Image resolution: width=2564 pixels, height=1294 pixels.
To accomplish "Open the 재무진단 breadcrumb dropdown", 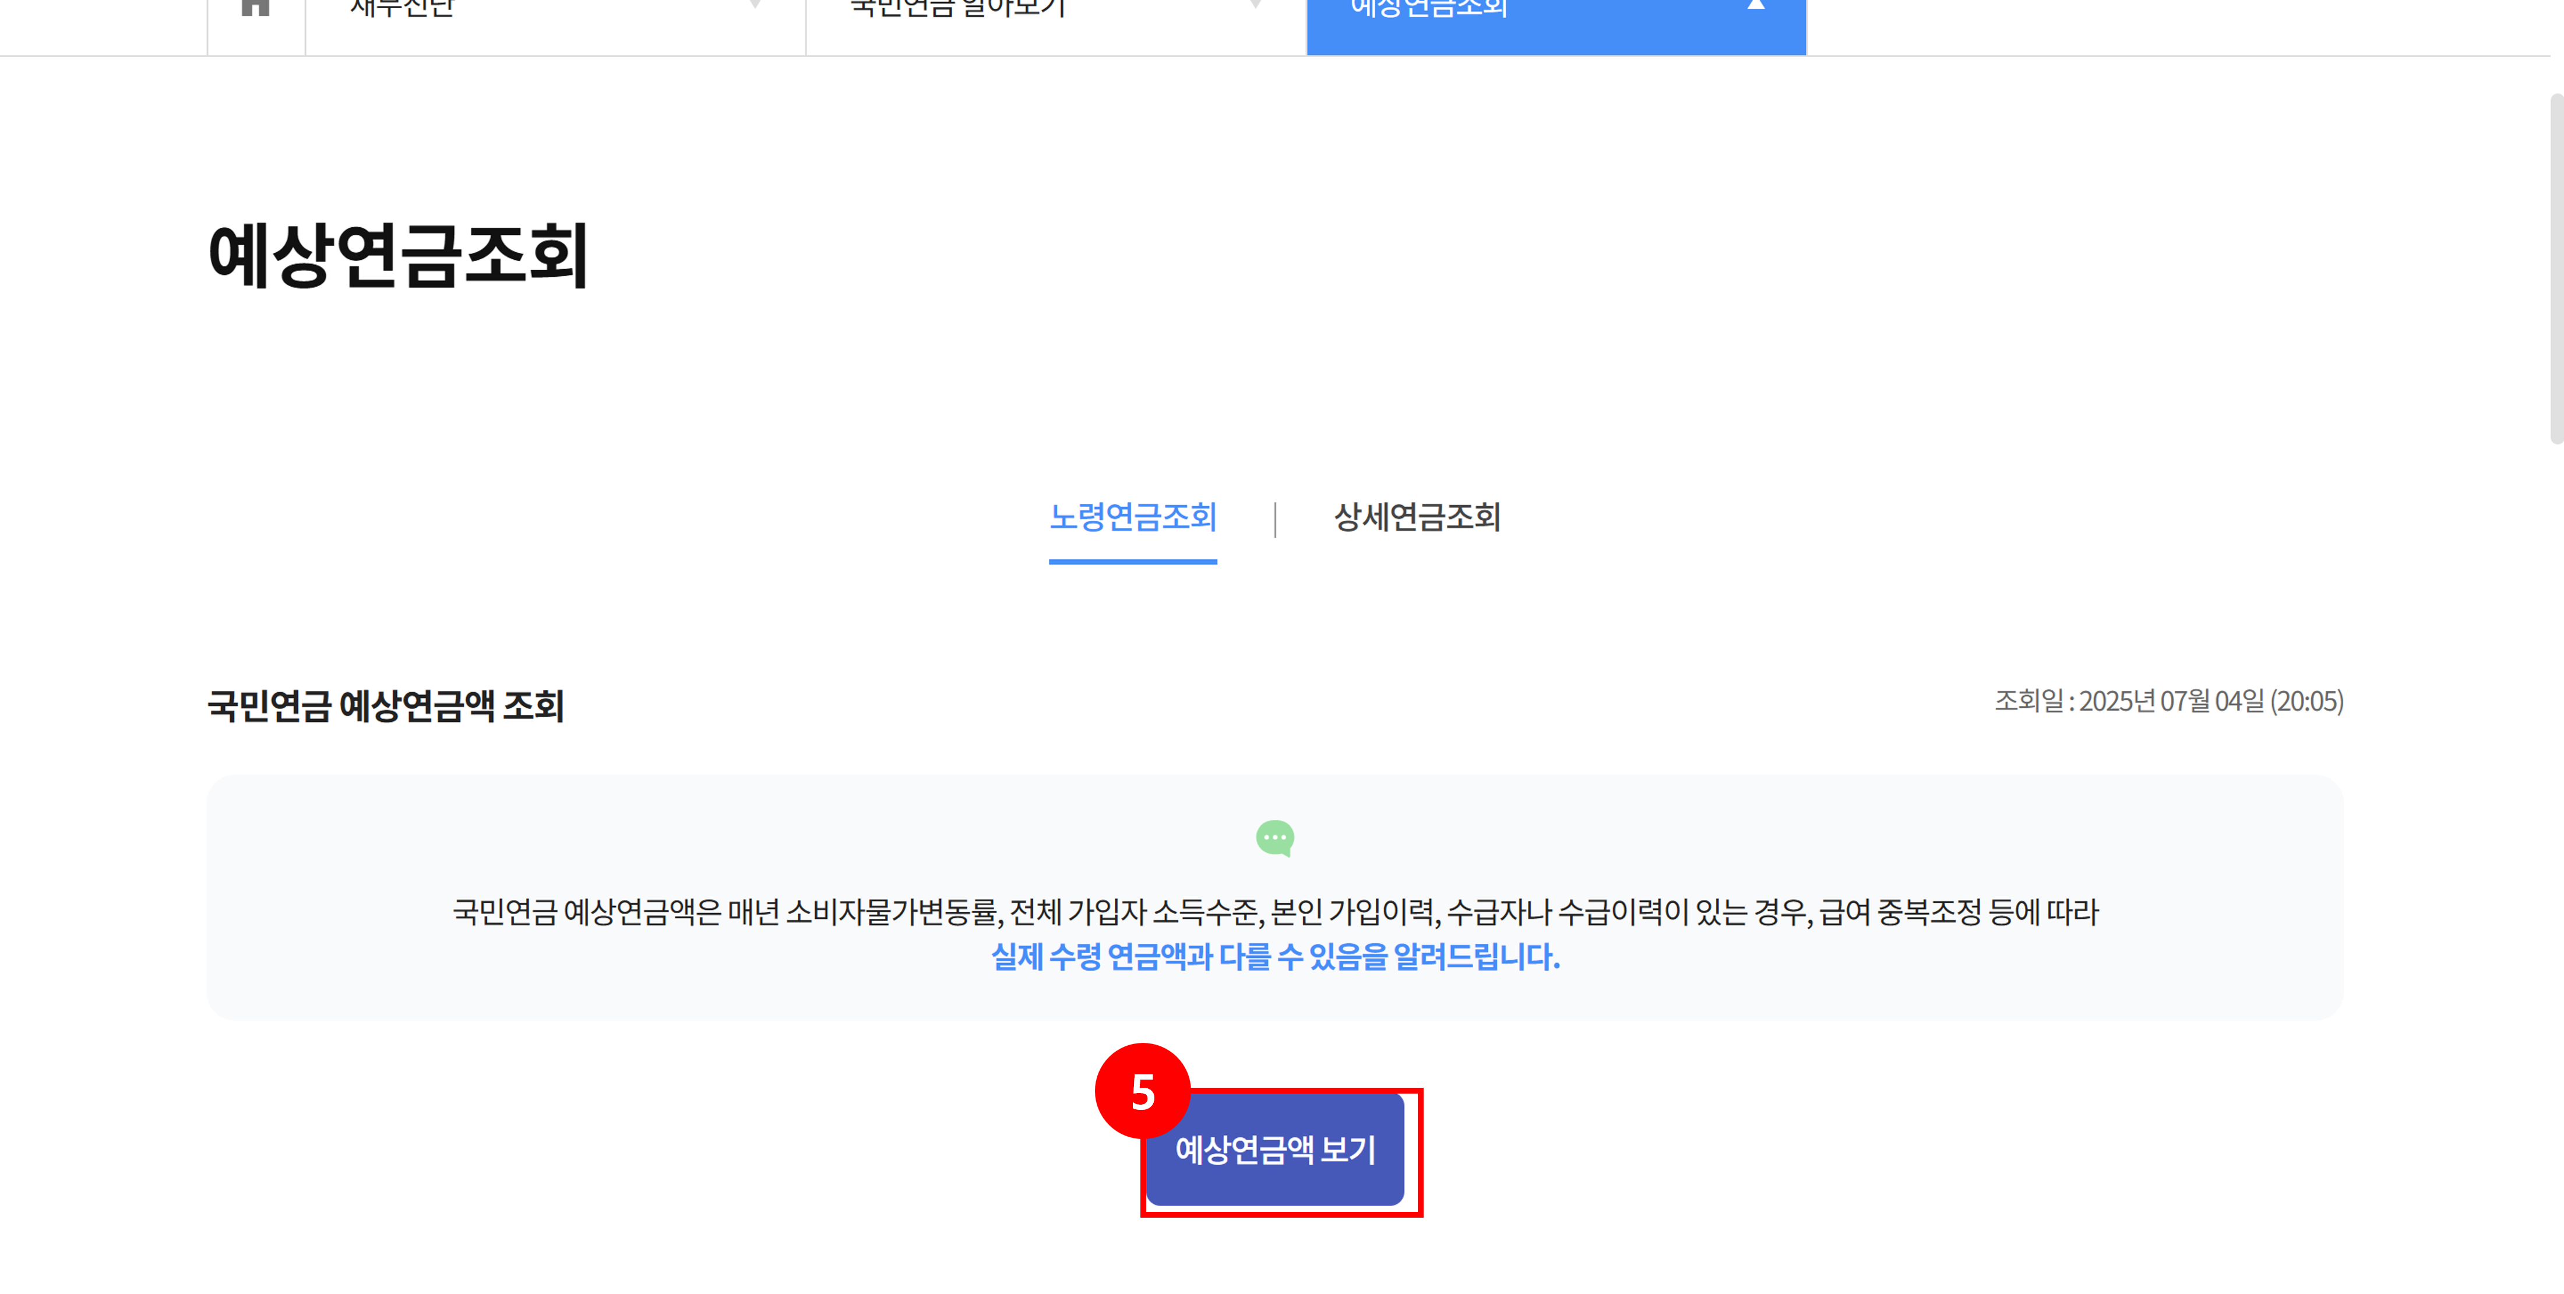I will tap(402, 10).
